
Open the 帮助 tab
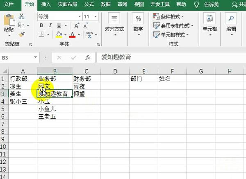(x=181, y=5)
